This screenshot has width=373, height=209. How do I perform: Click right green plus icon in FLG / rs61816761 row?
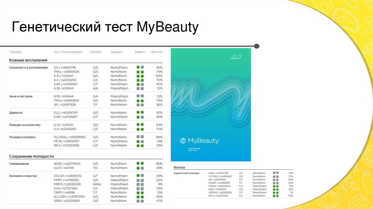click(x=142, y=113)
